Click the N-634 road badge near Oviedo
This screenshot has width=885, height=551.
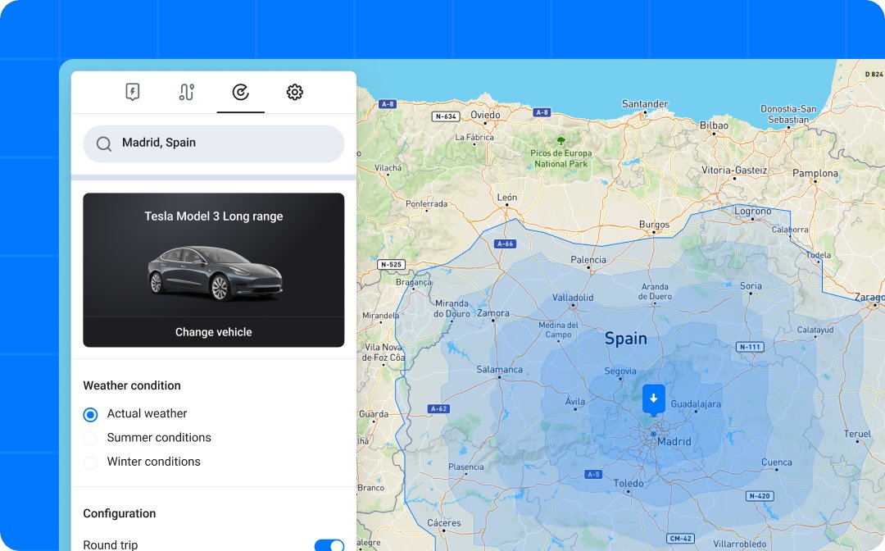446,116
